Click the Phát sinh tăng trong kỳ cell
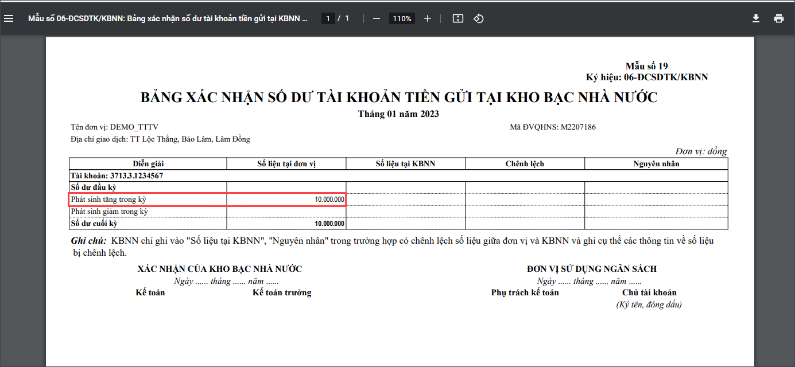Screen dimensions: 795x367 (x=148, y=199)
